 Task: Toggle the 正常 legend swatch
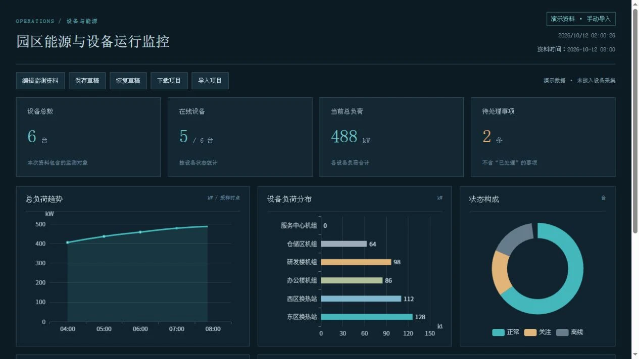(498, 332)
